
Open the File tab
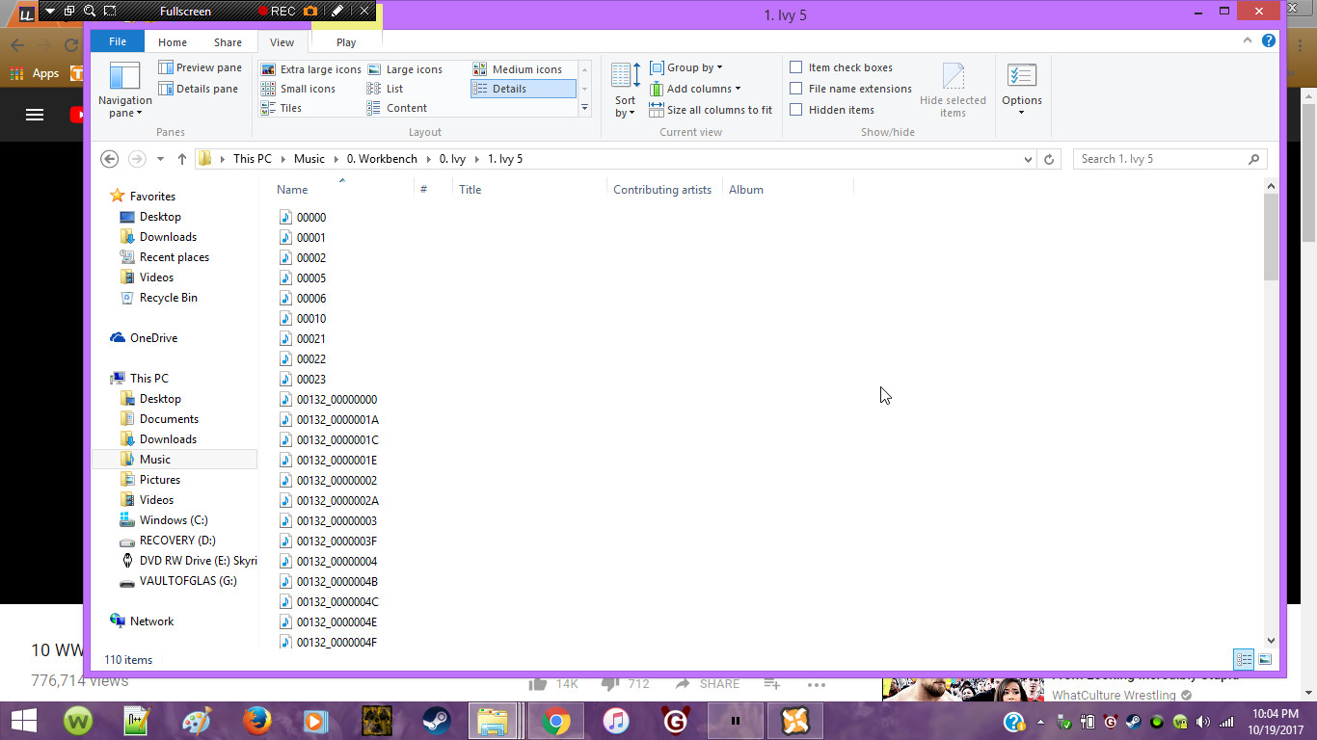pos(118,41)
